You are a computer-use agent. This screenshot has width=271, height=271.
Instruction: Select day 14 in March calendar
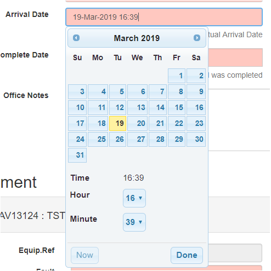pos(157,107)
